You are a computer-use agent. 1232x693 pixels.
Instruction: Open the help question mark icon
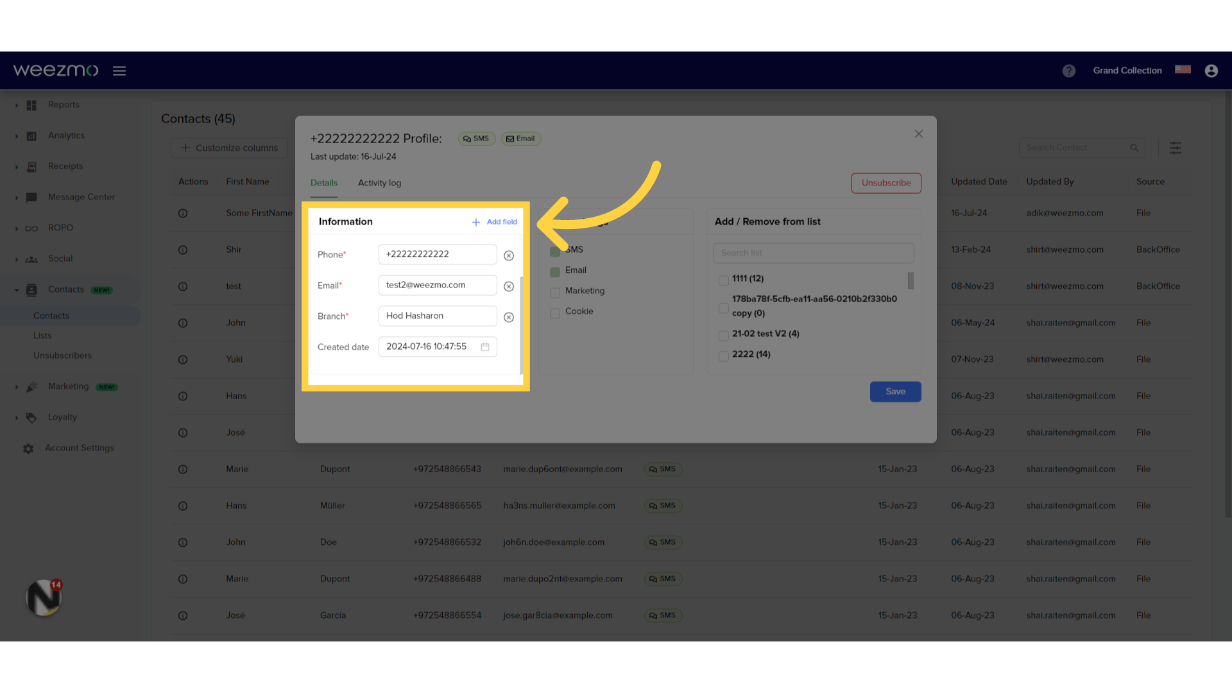coord(1068,71)
